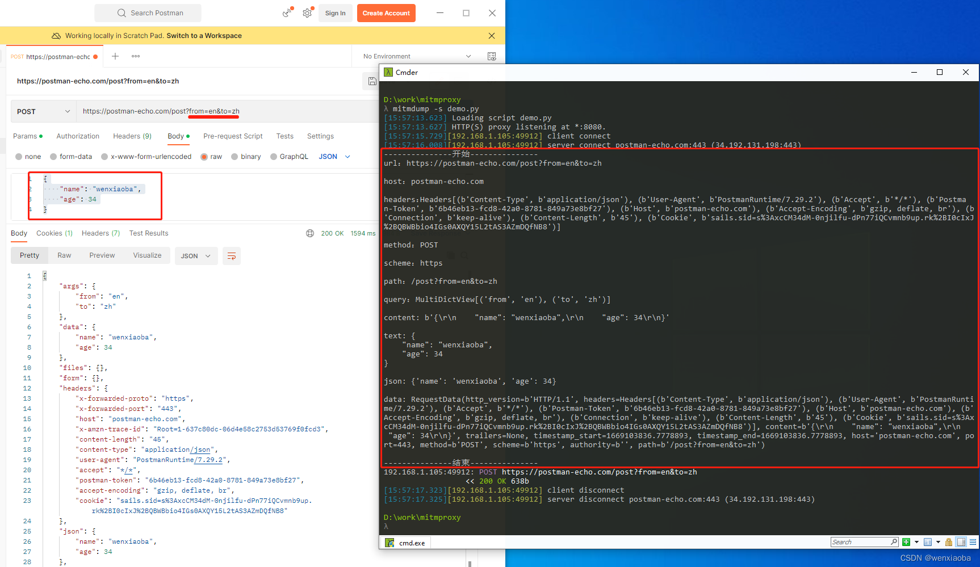
Task: Open the console list dropdown arrow
Action: 938,542
